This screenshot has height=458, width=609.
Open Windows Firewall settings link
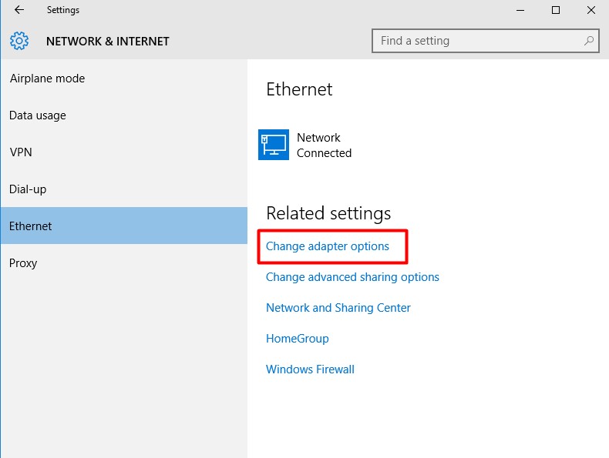click(x=311, y=369)
